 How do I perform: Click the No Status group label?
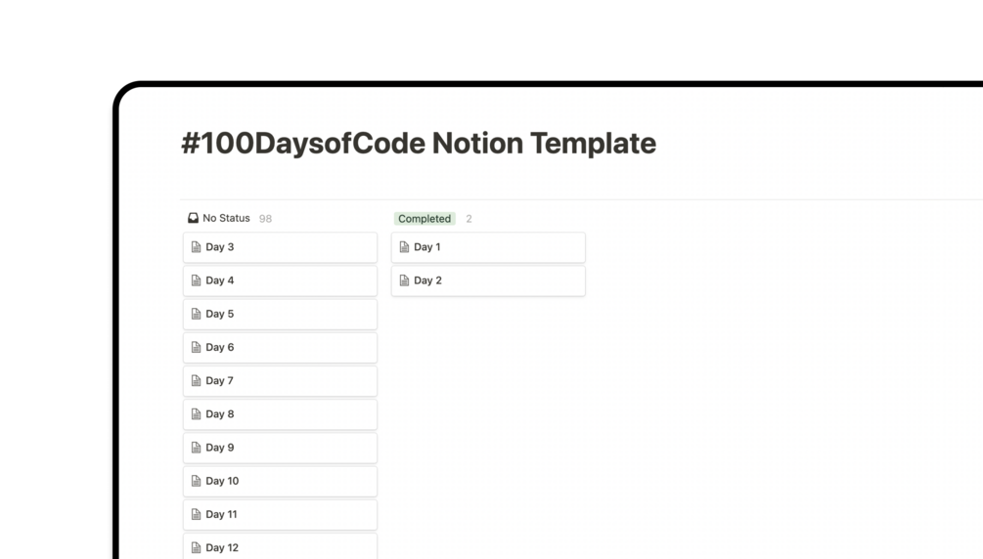(x=226, y=218)
